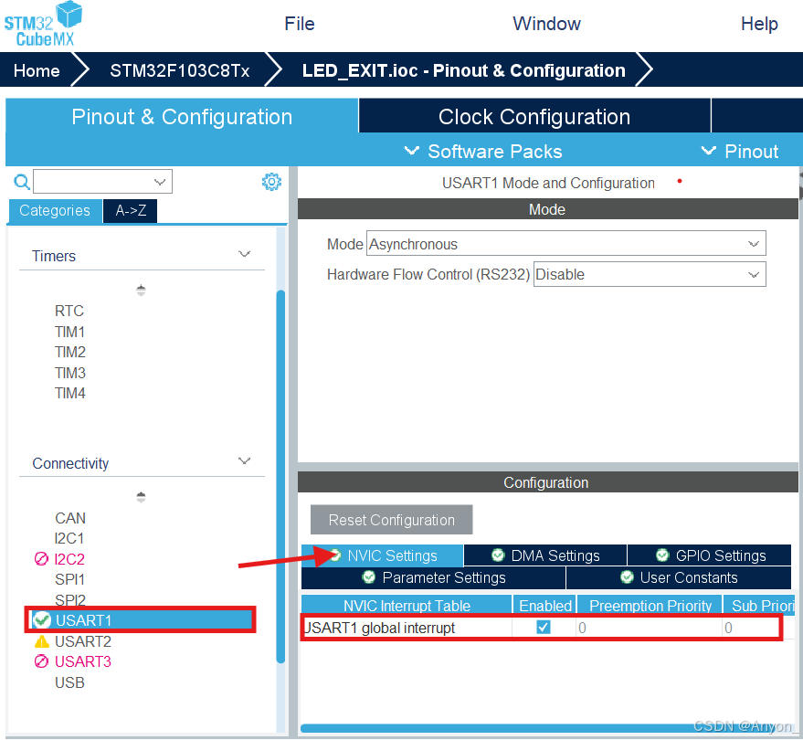This screenshot has width=803, height=740.
Task: Click the green check icon beside USART1
Action: [x=41, y=620]
